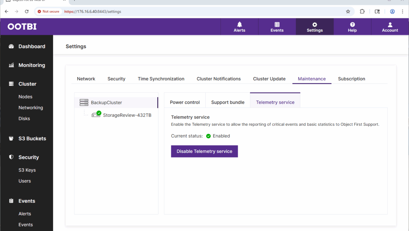Open the Support bundle tab
This screenshot has width=409, height=231.
(228, 102)
